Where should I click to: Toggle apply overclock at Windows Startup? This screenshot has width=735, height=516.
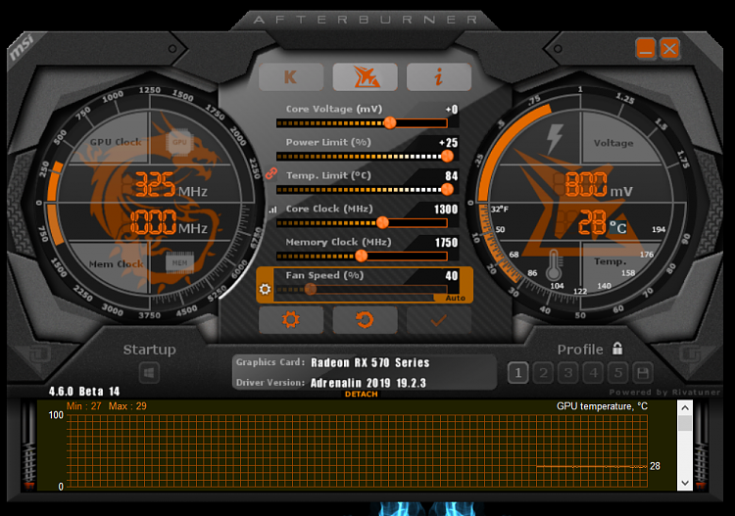point(150,373)
